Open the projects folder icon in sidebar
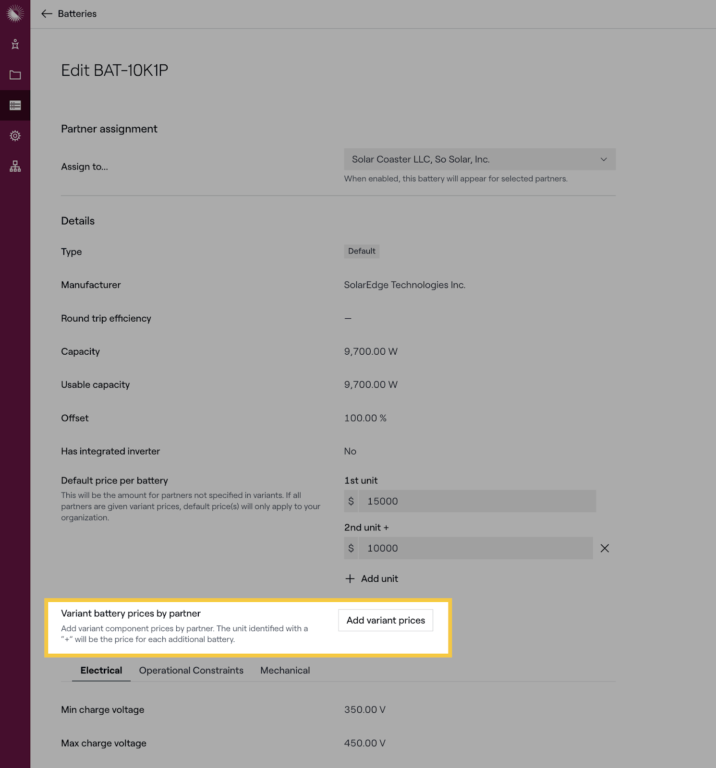 (x=15, y=75)
